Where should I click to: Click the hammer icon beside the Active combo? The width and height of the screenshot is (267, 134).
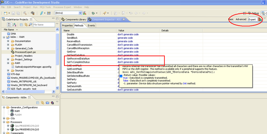(85, 13)
